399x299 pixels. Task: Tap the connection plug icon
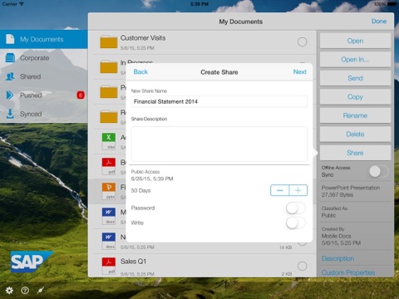(41, 290)
